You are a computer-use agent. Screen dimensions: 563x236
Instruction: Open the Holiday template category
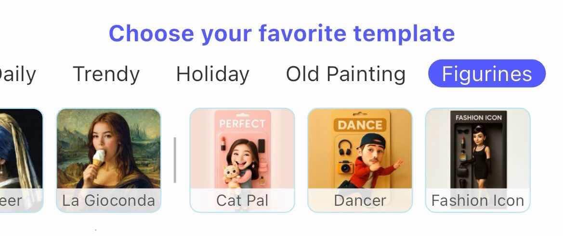(x=212, y=74)
